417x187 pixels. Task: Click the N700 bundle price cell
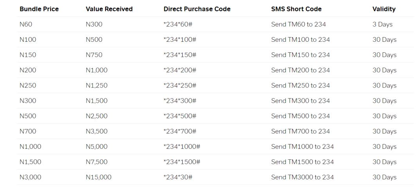pyautogui.click(x=28, y=132)
